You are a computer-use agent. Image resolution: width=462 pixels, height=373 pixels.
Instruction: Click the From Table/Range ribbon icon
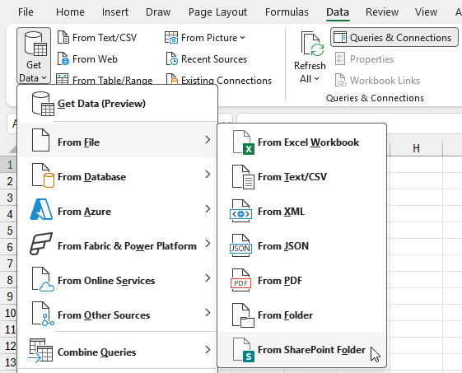pyautogui.click(x=63, y=79)
